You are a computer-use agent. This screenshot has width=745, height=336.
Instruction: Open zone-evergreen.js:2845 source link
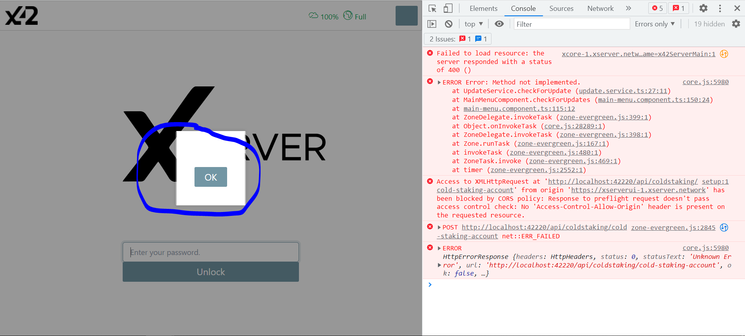[673, 227]
